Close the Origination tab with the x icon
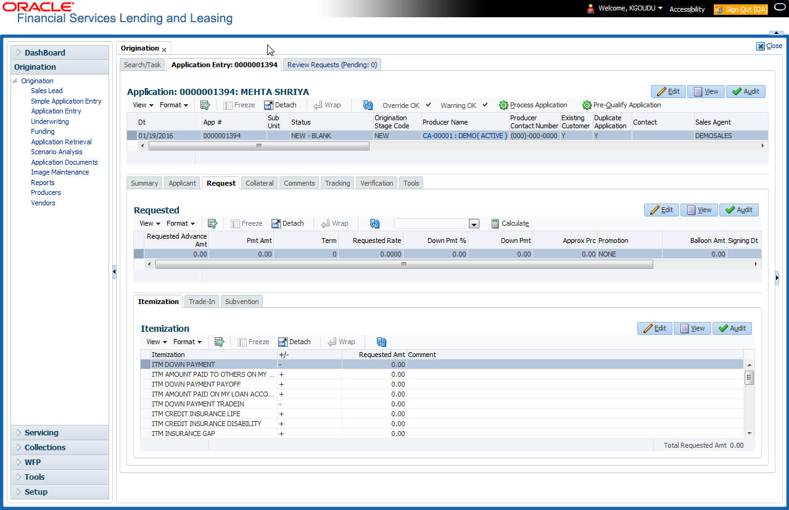789x510 pixels. pyautogui.click(x=164, y=49)
